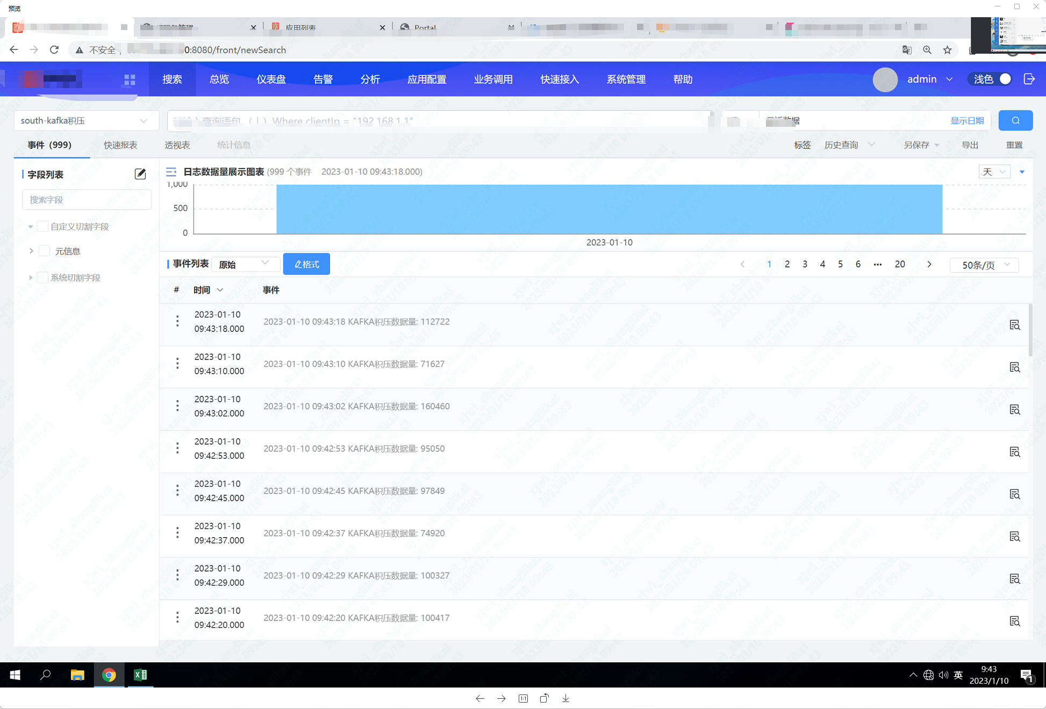The image size is (1046, 709).
Task: Click the edit field list pencil icon
Action: (140, 174)
